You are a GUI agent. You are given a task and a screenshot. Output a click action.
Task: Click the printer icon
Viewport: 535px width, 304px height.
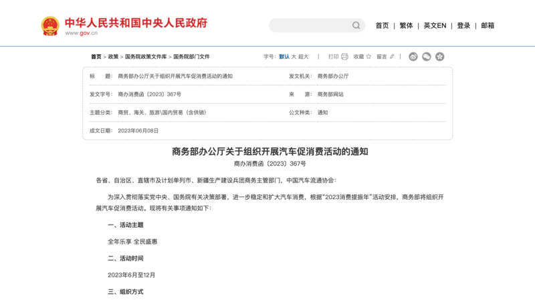(x=344, y=57)
